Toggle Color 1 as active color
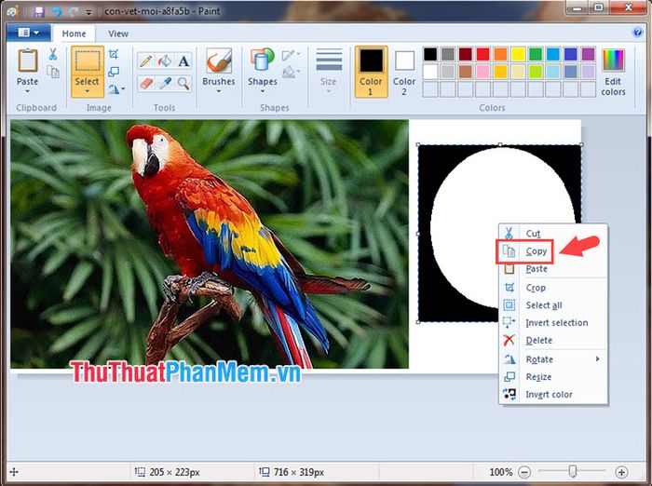Screen dimensions: 652x486 (371, 72)
